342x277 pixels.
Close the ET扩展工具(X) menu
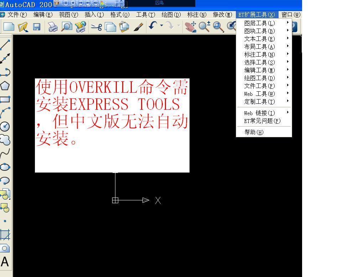point(257,15)
